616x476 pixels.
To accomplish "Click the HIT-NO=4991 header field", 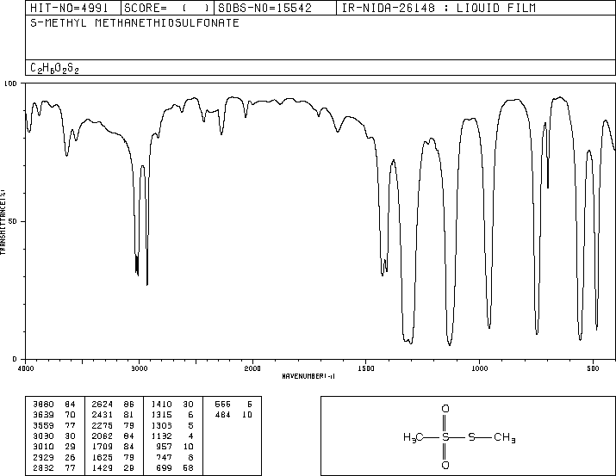I will tap(69, 8).
